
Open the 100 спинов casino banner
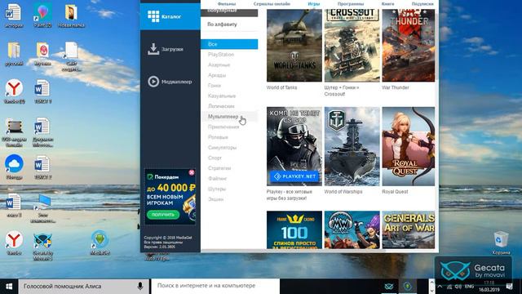click(x=294, y=229)
